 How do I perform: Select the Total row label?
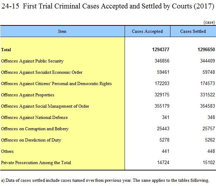pyautogui.click(x=6, y=50)
